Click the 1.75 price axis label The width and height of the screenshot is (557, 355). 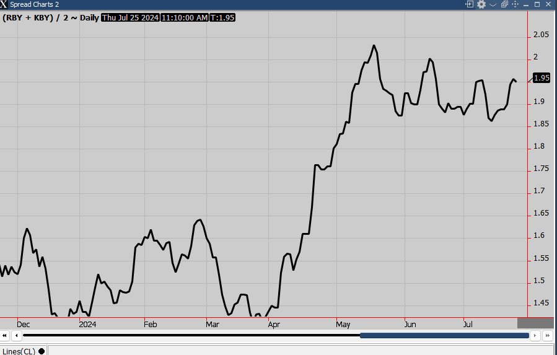[541, 169]
